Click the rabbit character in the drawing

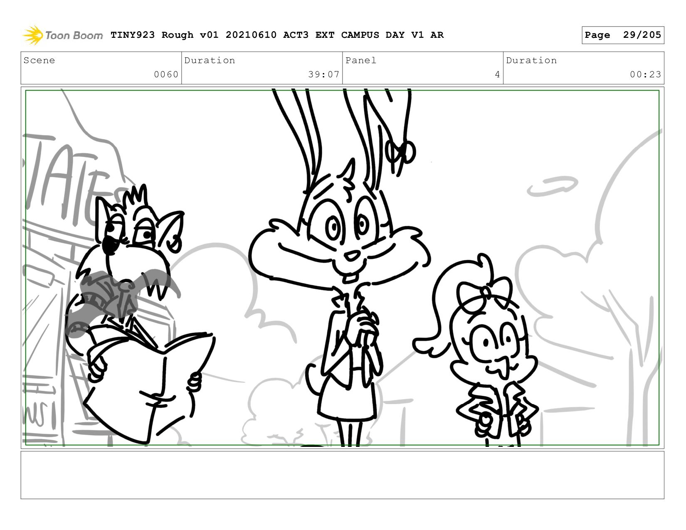click(340, 268)
